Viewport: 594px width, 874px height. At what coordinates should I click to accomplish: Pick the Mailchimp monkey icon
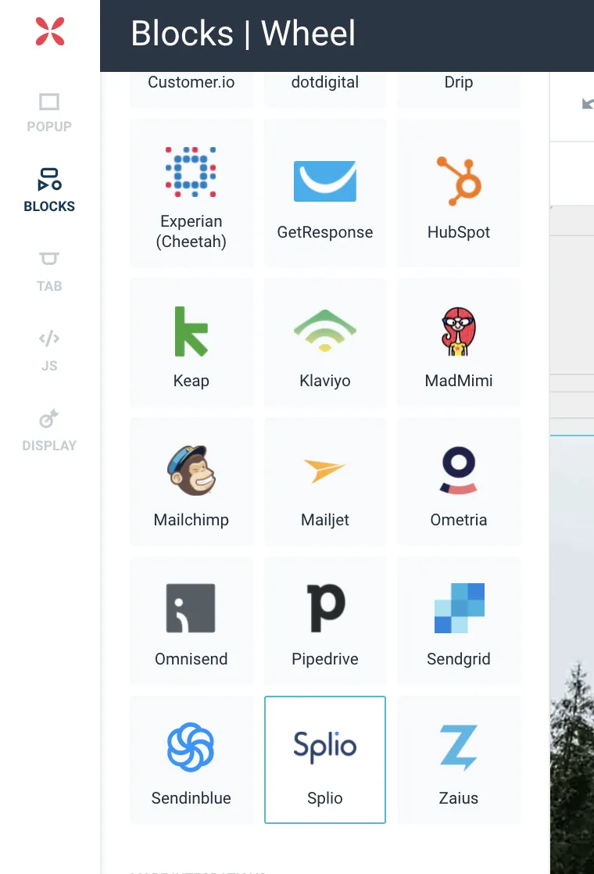pos(191,471)
